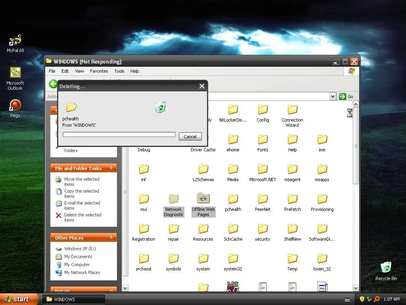406x305 pixels.
Task: Open the Pego desktop shortcut
Action: pos(15,108)
